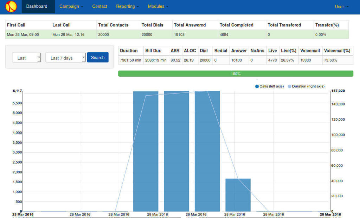
Task: Open the User dropdown menu
Action: (341, 6)
